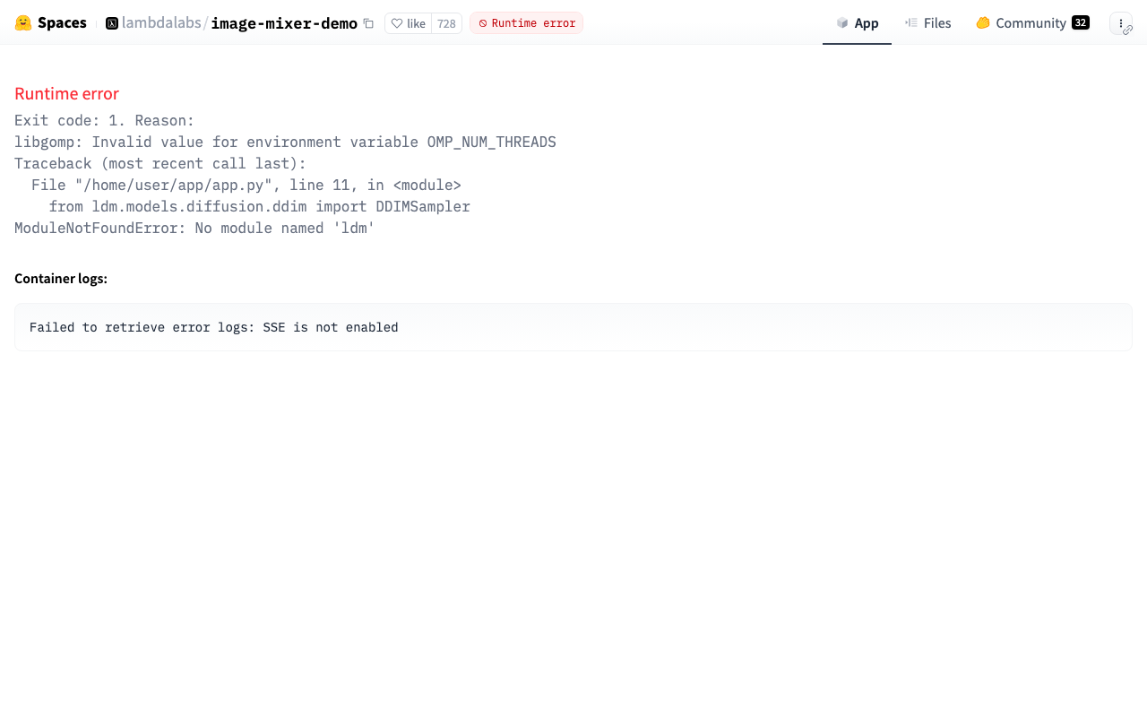This screenshot has height=717, width=1147.
Task: Click inside the container logs box
Action: coord(573,327)
